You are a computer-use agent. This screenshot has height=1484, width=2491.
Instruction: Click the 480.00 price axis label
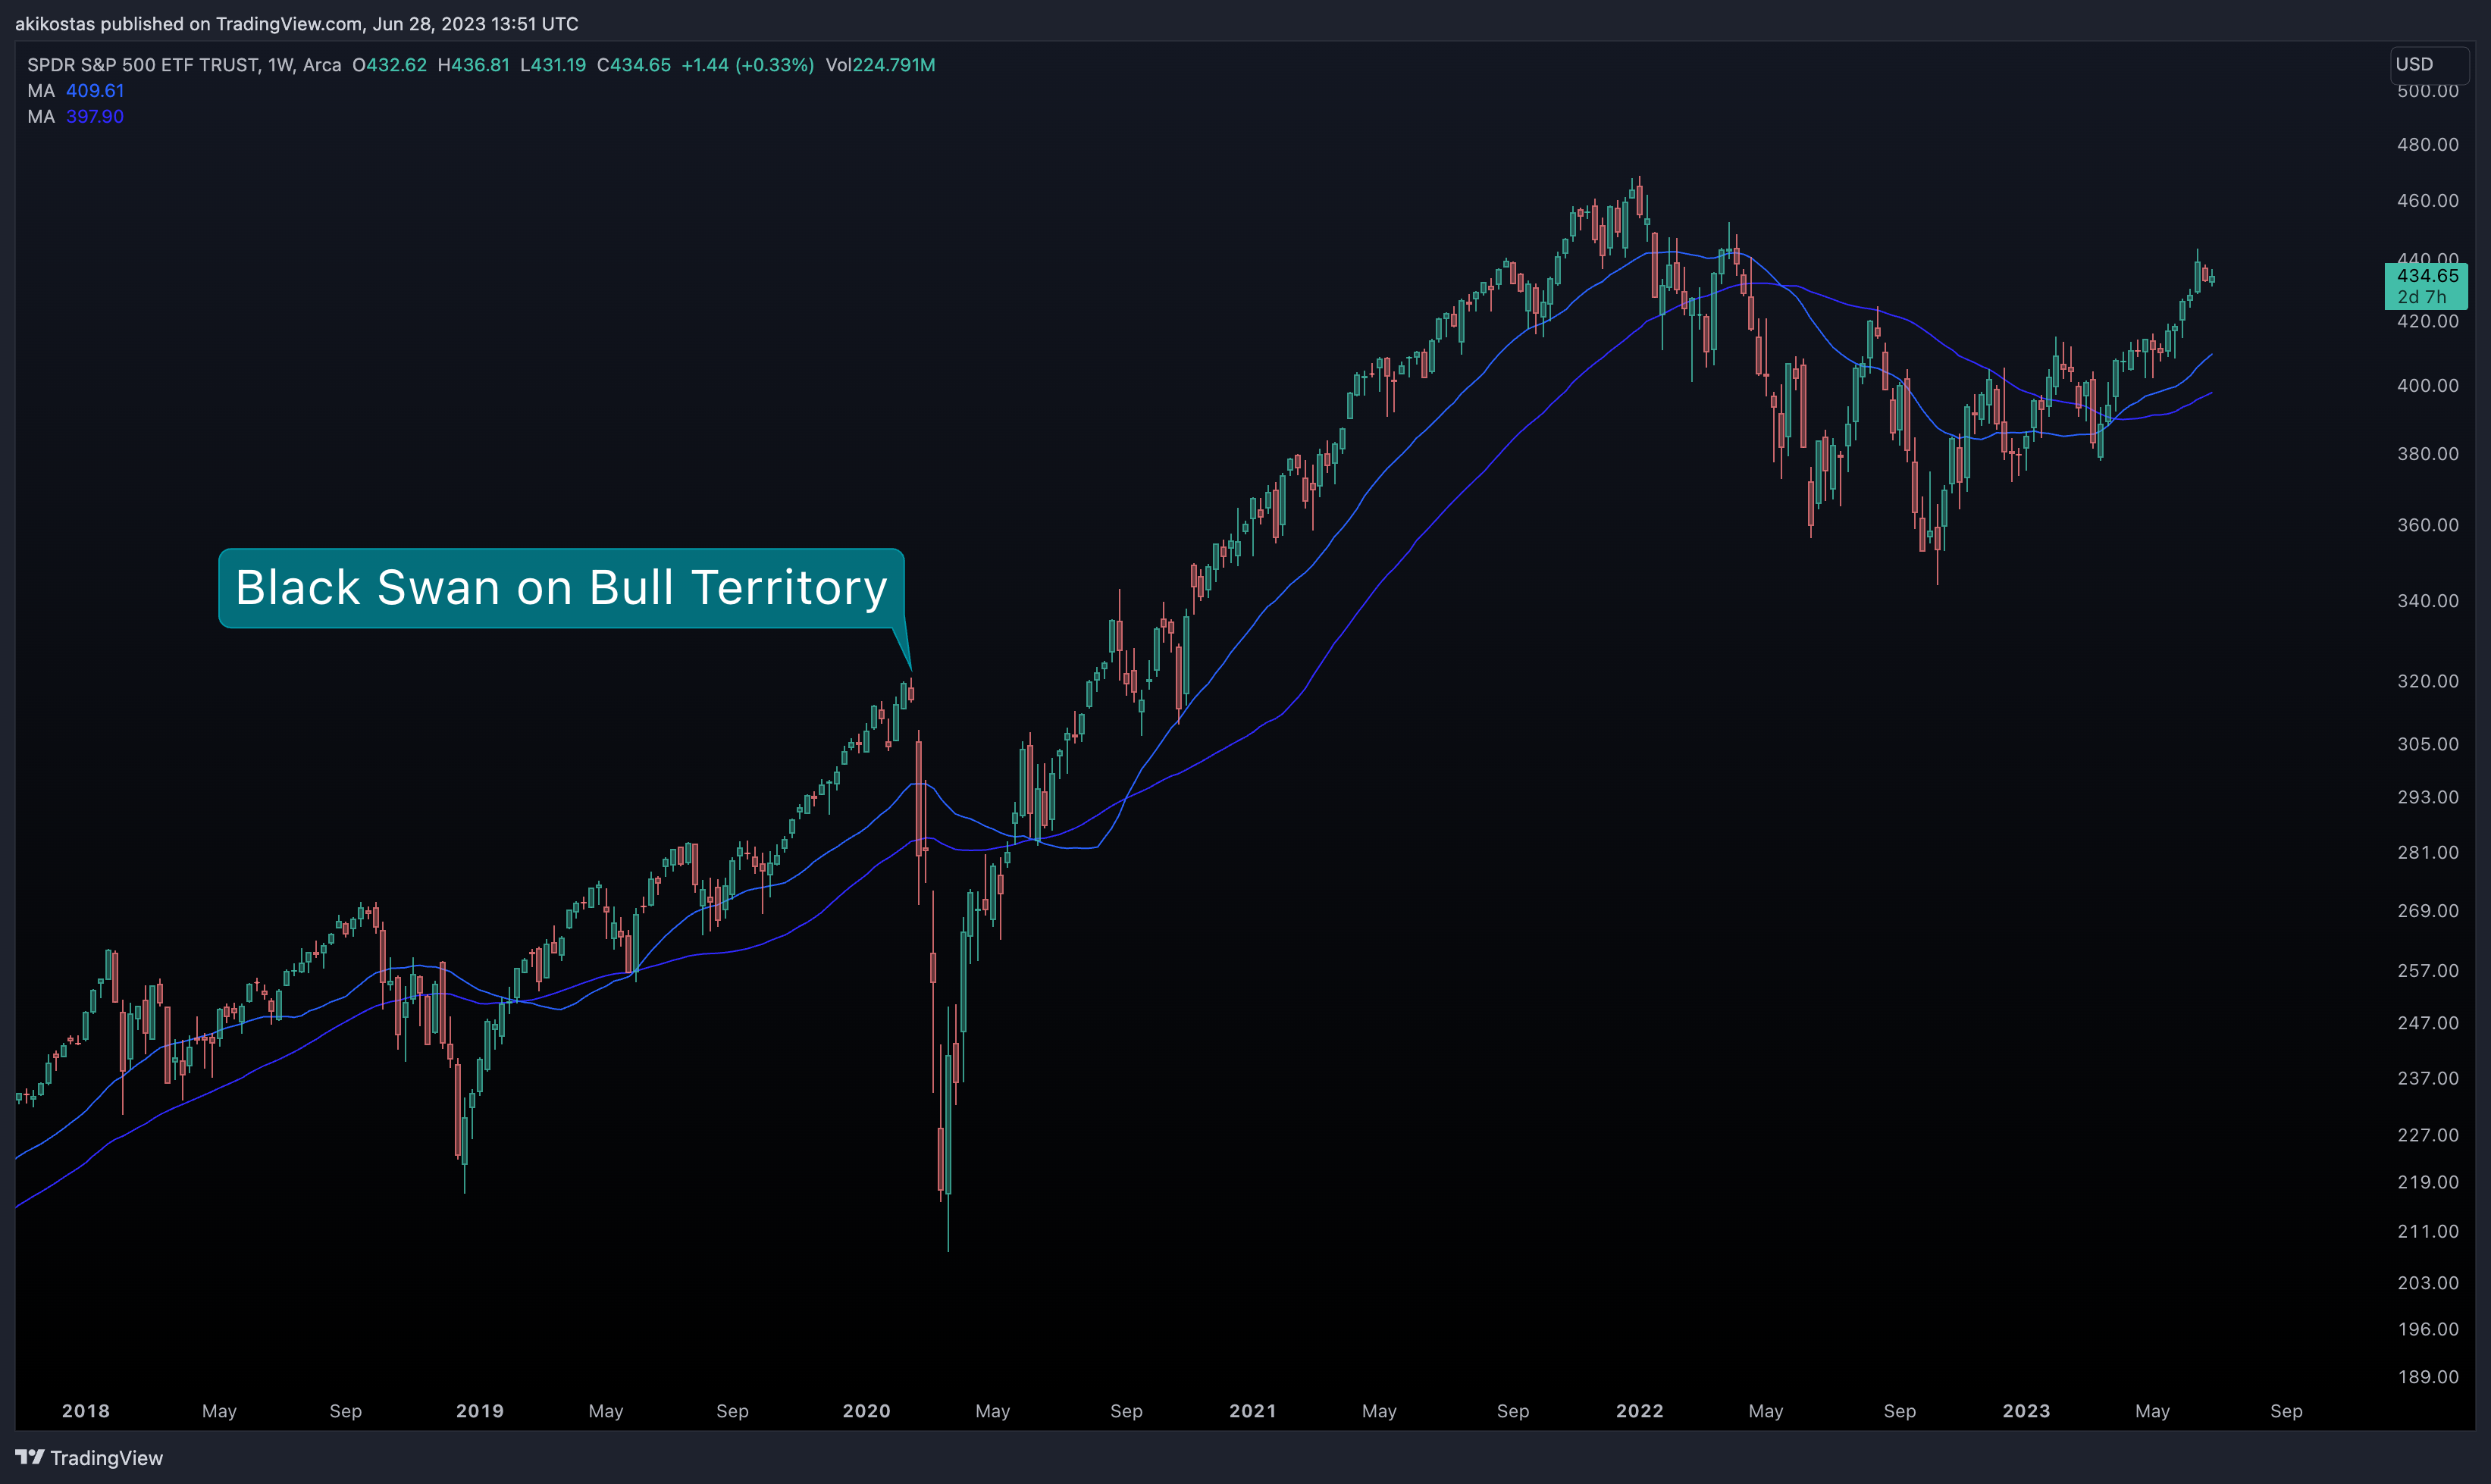point(2427,145)
